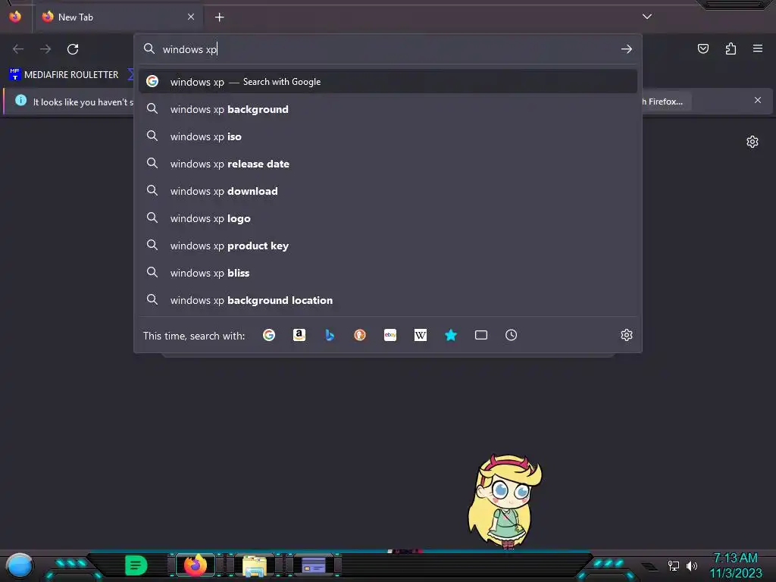The image size is (776, 582).
Task: Select suggestion 'windows xp product key'
Action: pos(388,246)
